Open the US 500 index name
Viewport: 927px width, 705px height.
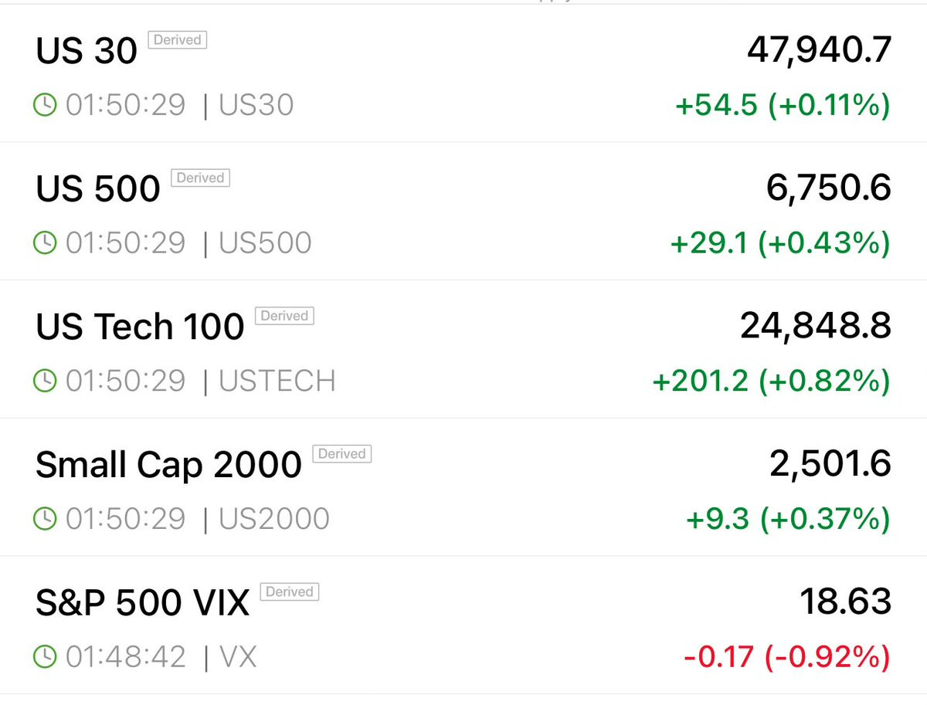coord(98,189)
